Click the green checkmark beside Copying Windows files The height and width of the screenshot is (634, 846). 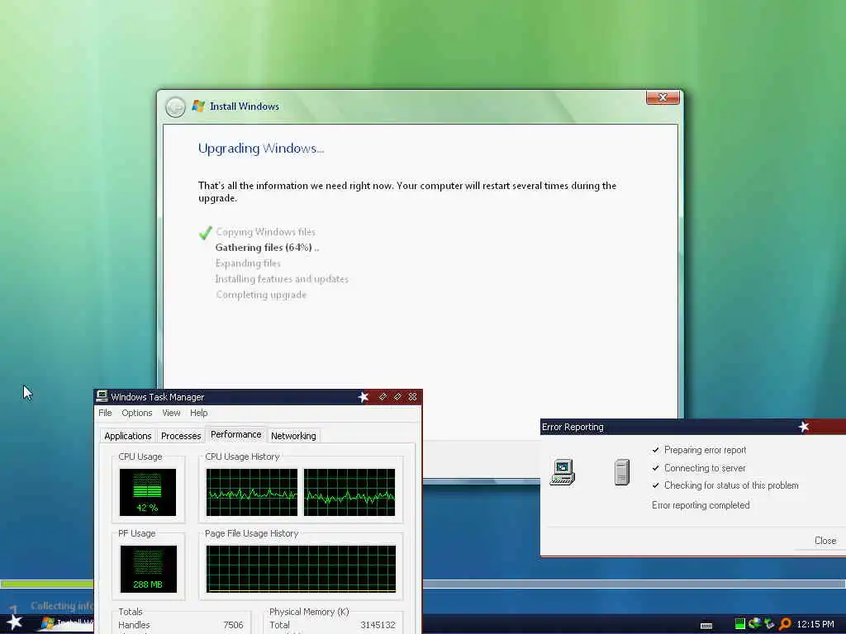[205, 233]
